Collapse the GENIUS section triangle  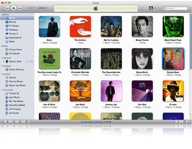[x=2, y=74]
